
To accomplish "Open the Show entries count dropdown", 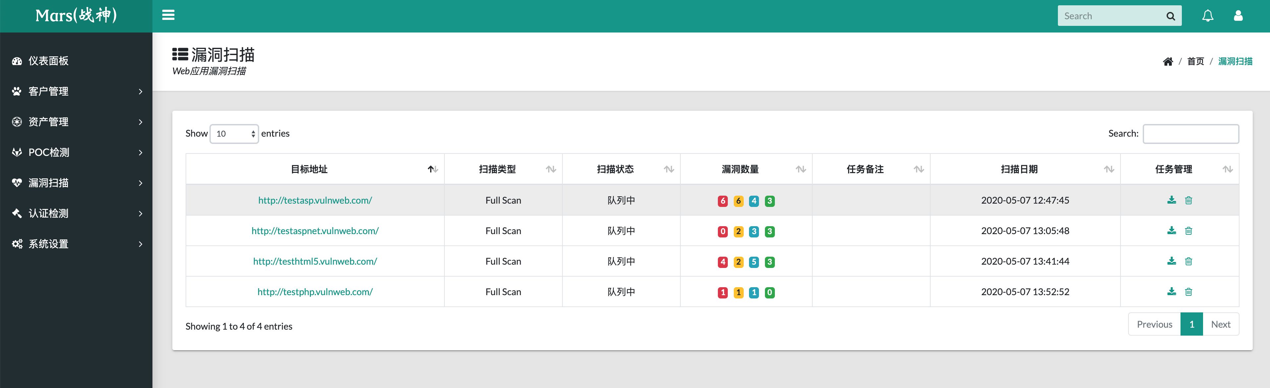I will 234,134.
